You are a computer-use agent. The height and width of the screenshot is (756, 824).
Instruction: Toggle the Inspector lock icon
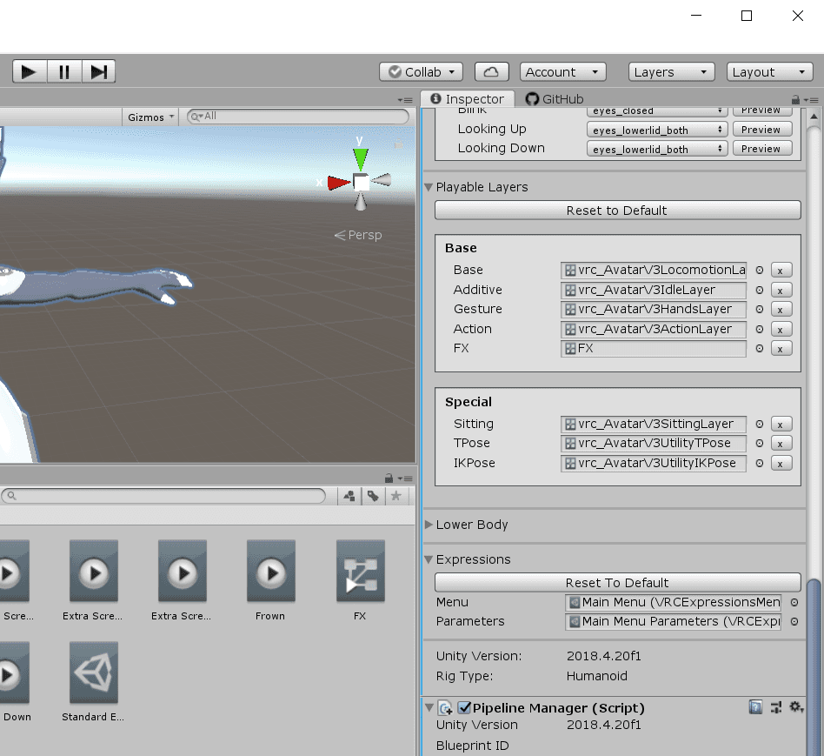[x=795, y=99]
